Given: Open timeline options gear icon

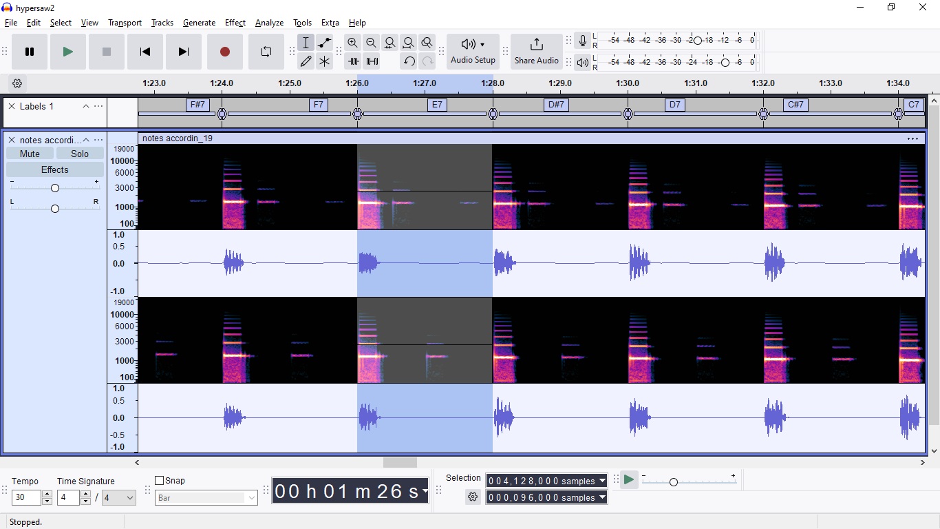Looking at the screenshot, I should [x=17, y=83].
